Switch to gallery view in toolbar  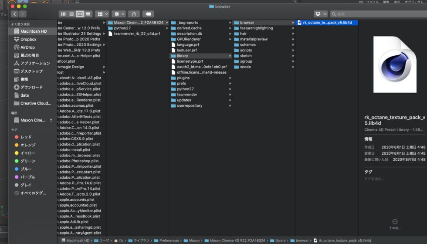[x=88, y=14]
